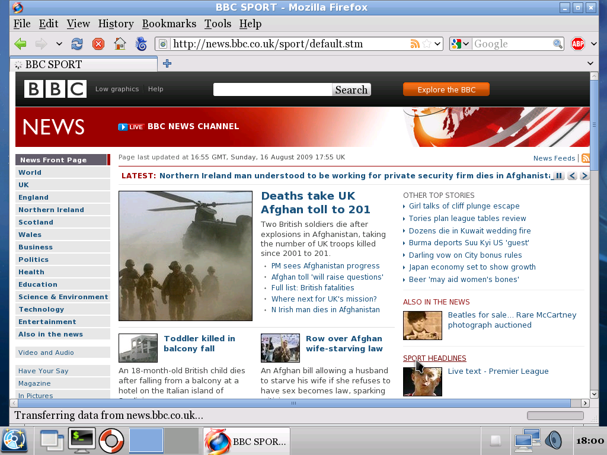Switch to the second virtual desktop in pager
This screenshot has height=455, width=607.
coord(181,440)
